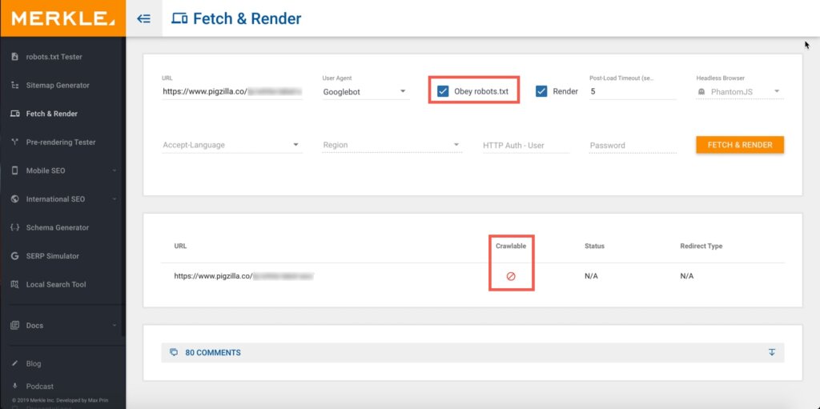This screenshot has width=820, height=409.
Task: Toggle the Render checkbox
Action: 541,91
